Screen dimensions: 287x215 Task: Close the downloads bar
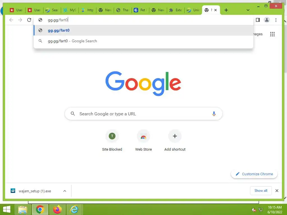click(277, 191)
